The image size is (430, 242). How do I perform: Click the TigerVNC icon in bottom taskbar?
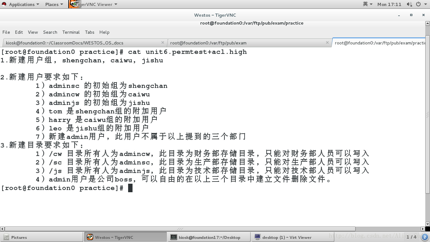tap(90, 237)
